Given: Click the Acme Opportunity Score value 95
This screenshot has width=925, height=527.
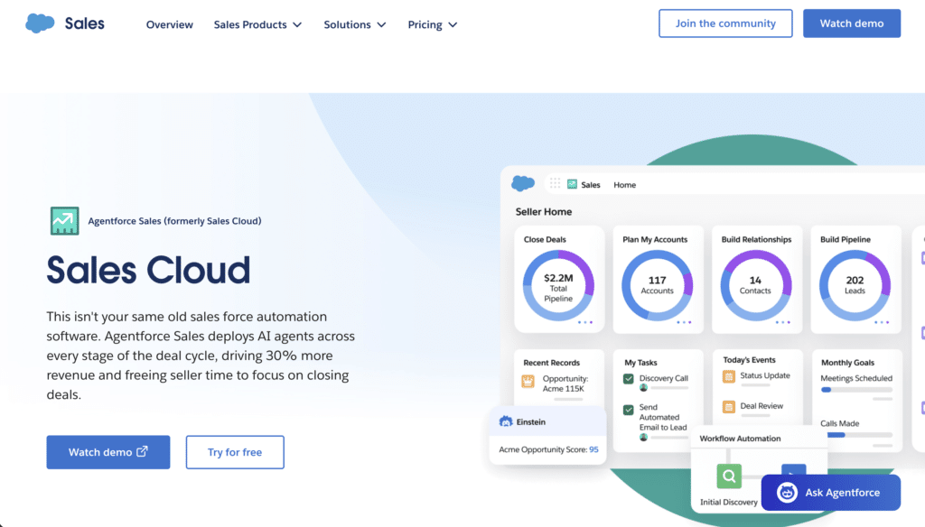Looking at the screenshot, I should [593, 449].
